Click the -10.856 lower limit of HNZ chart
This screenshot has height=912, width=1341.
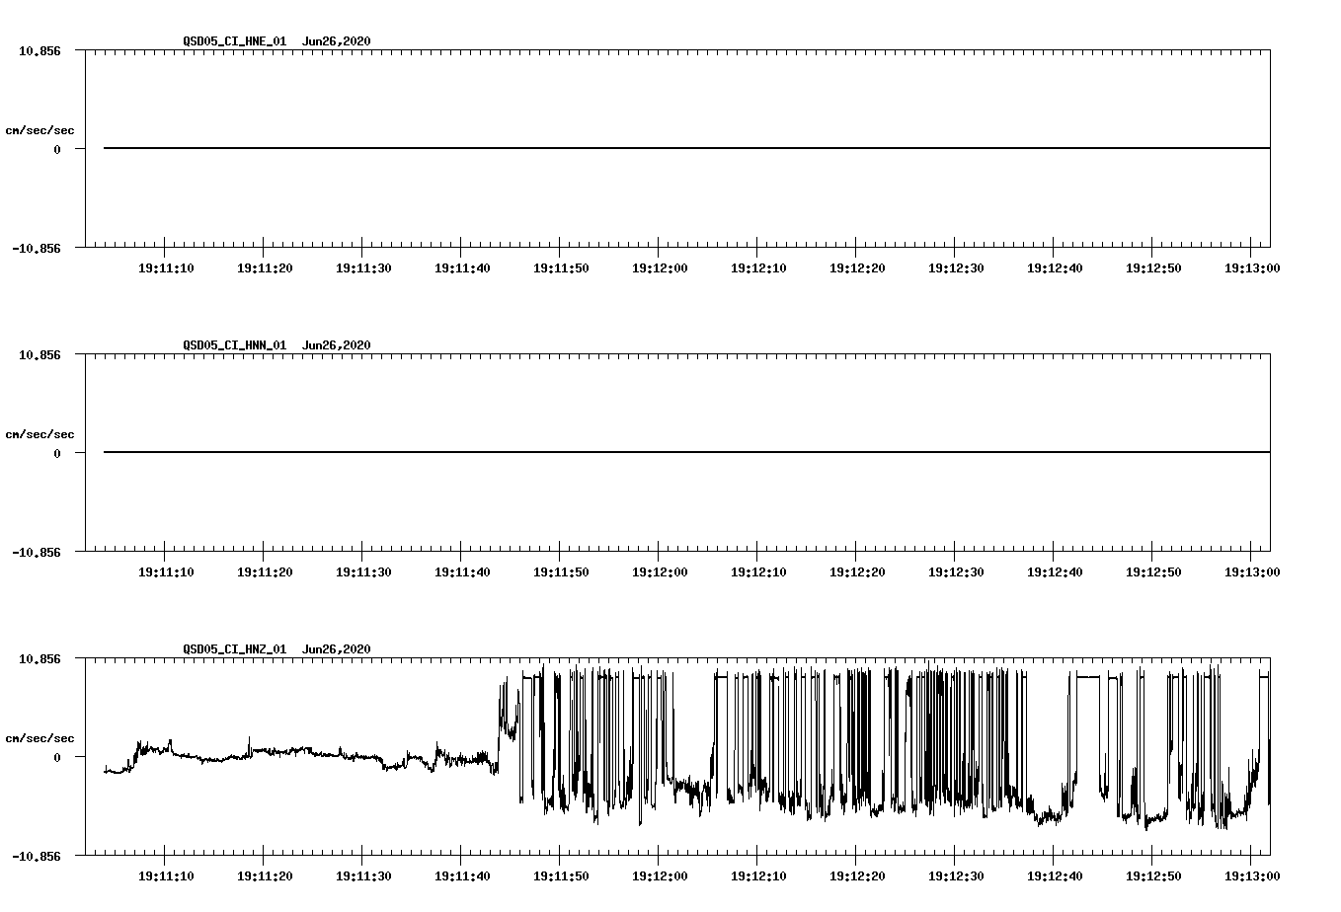click(x=37, y=856)
